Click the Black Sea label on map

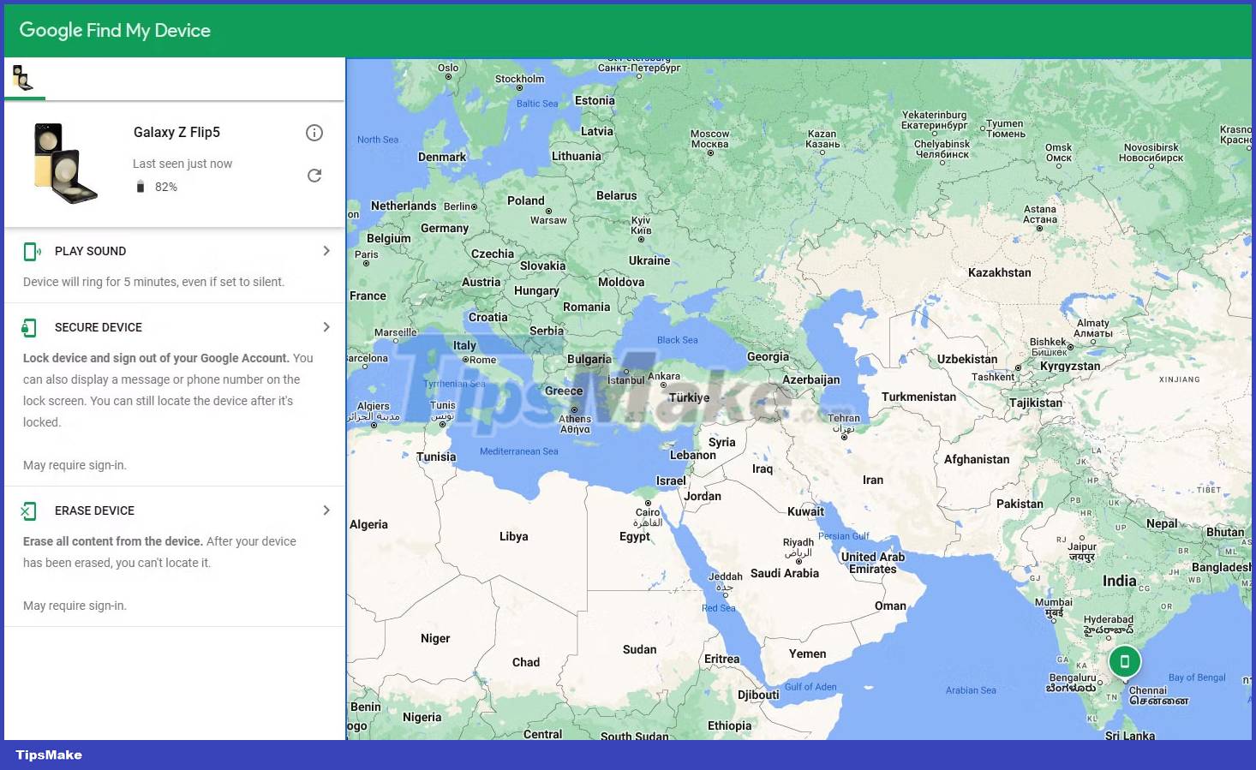678,340
